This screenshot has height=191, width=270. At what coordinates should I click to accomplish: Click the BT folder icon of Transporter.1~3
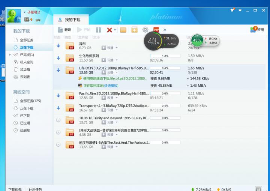click(70, 108)
